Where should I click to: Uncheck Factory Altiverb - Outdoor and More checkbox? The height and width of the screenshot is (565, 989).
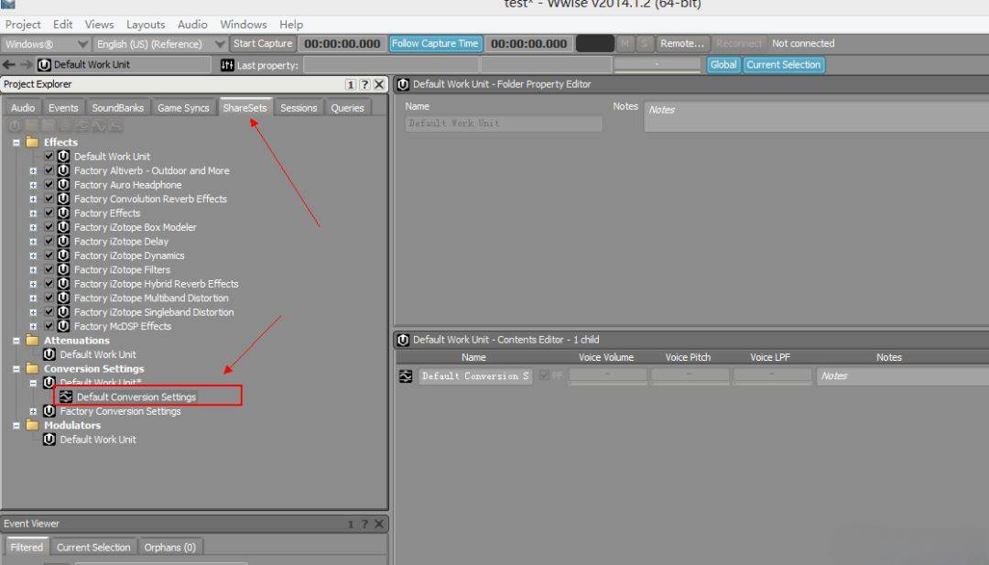49,170
